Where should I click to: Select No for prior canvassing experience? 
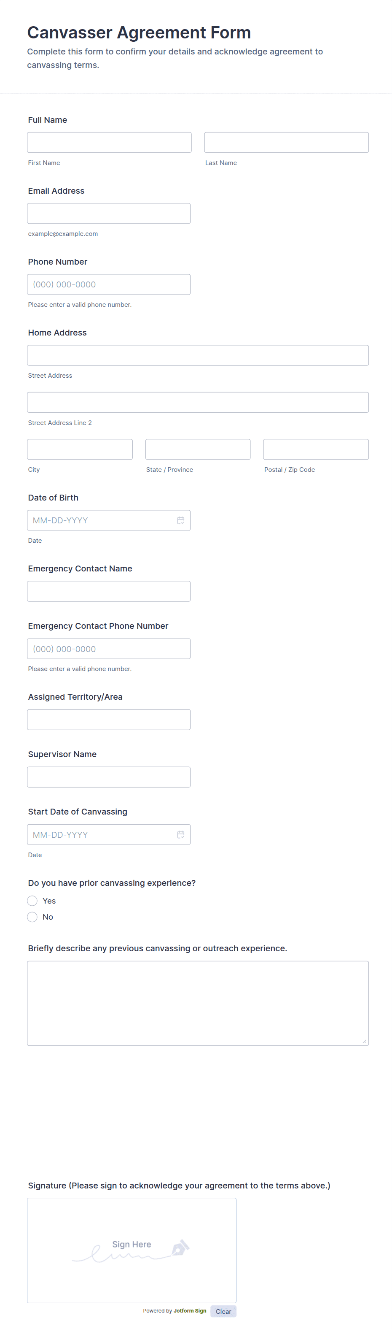tap(32, 917)
